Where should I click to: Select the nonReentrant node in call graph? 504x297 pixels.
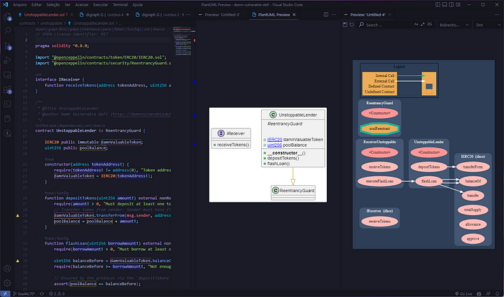(x=379, y=129)
